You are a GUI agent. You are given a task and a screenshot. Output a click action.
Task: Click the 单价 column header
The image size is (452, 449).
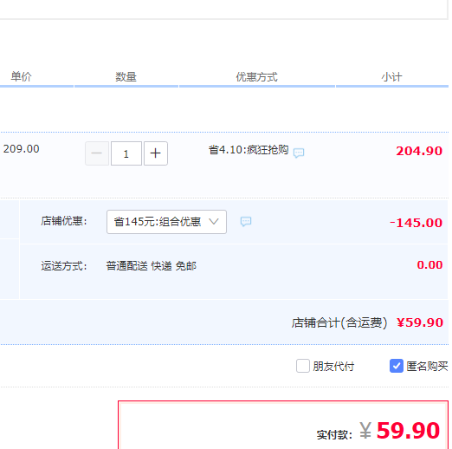pyautogui.click(x=21, y=76)
